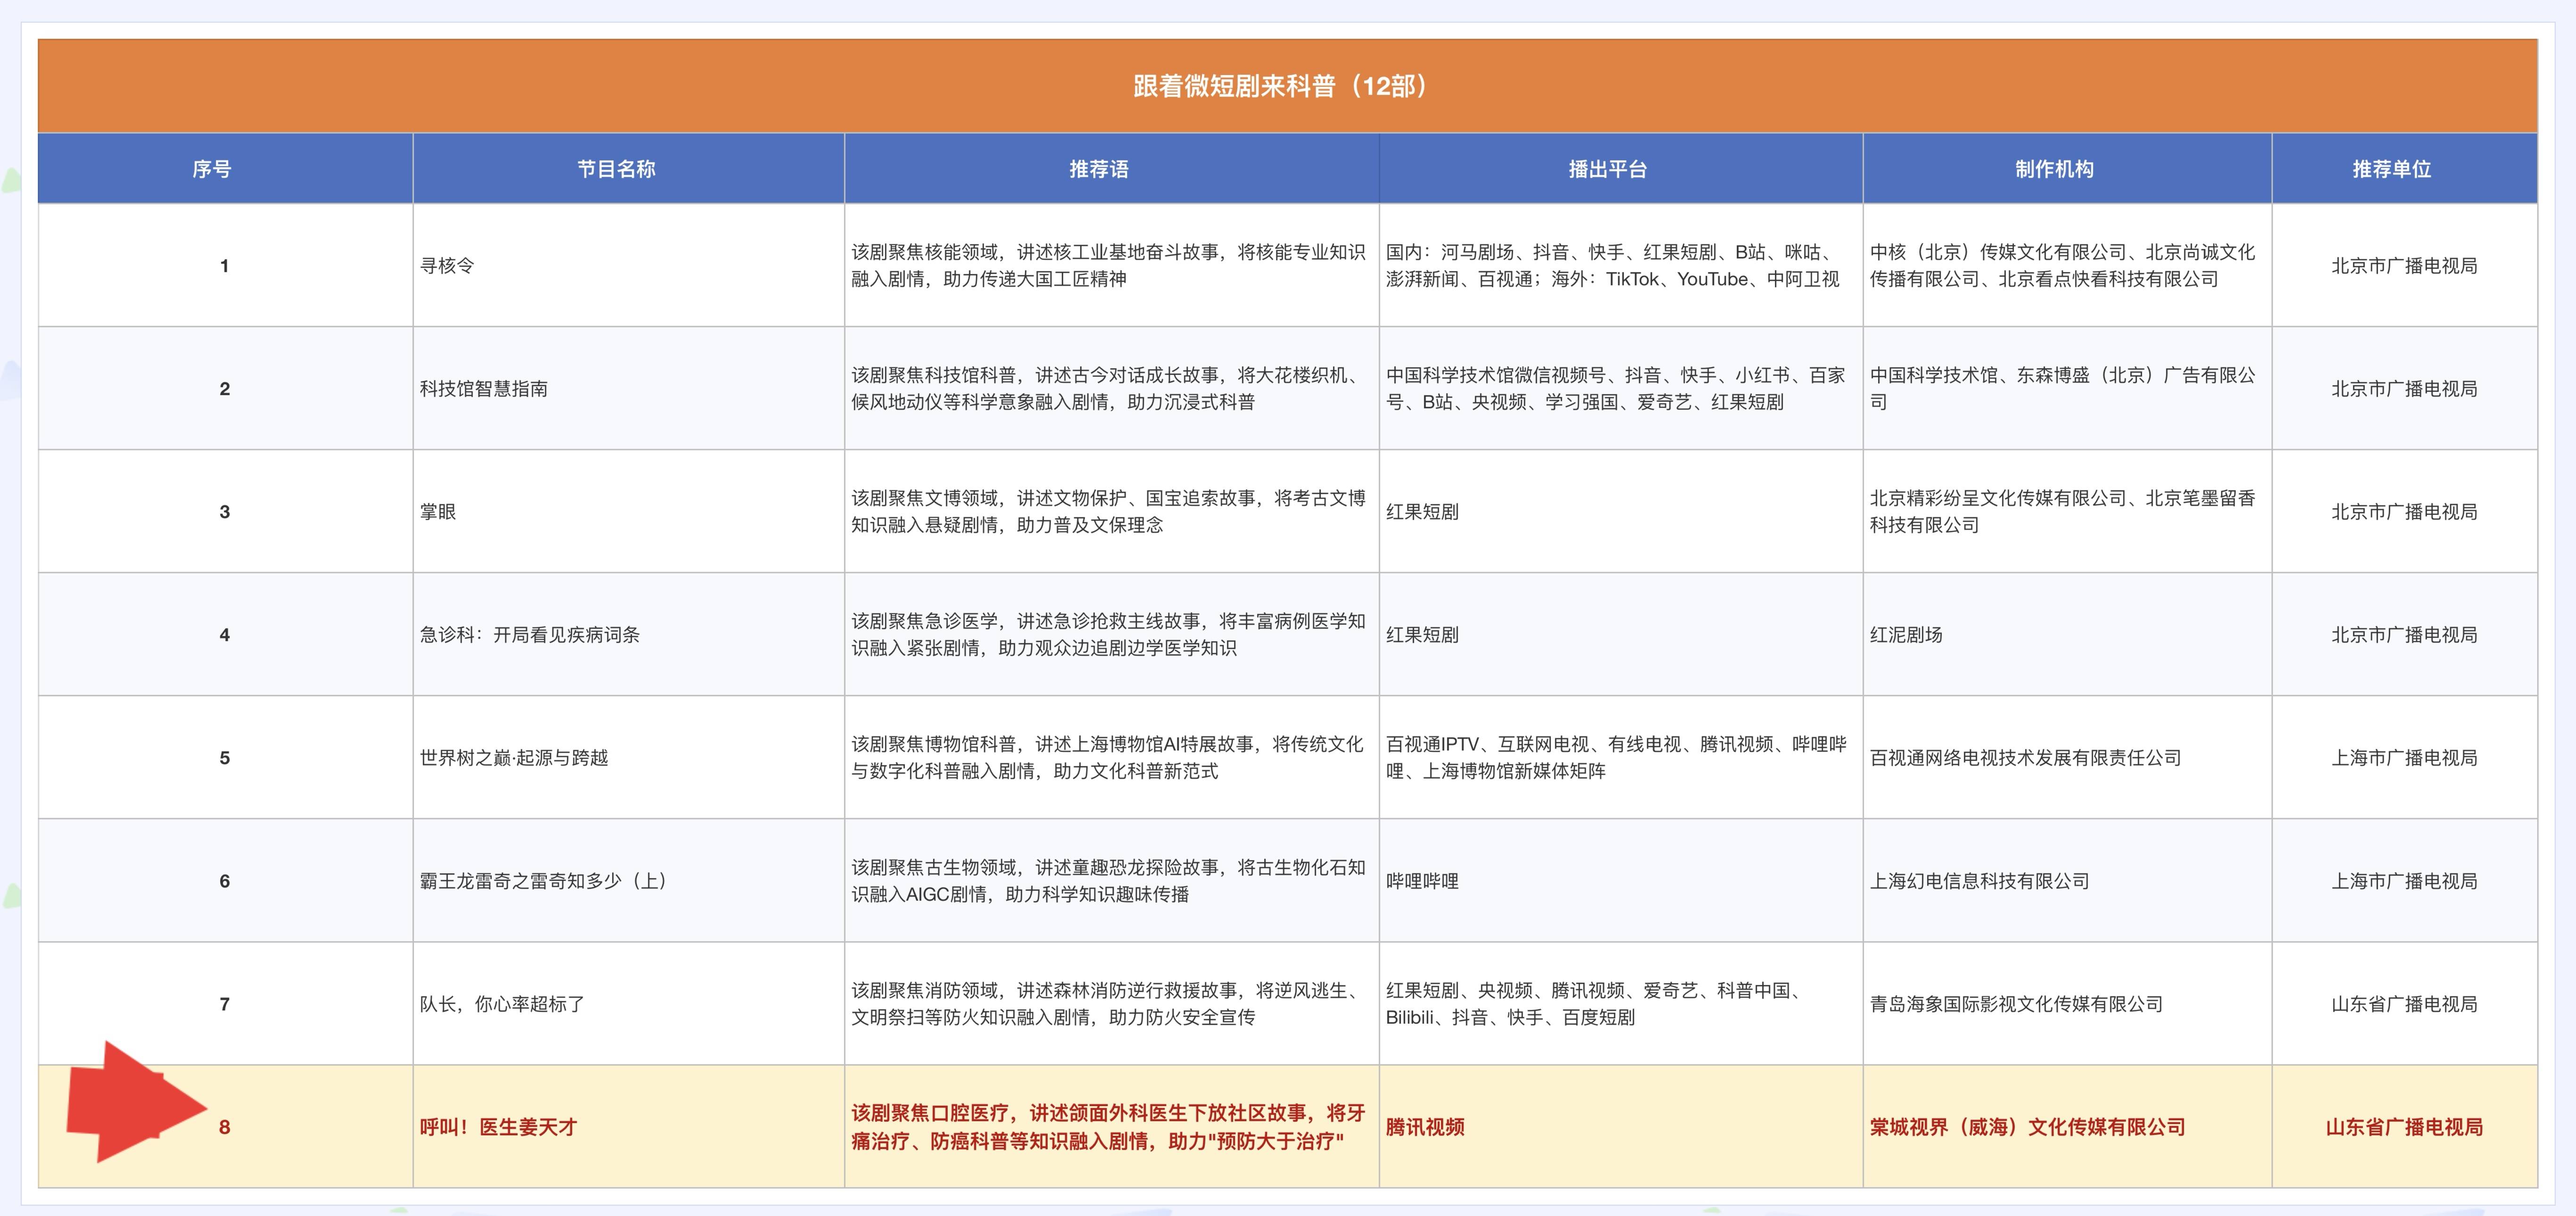This screenshot has width=2576, height=1216.
Task: Select serial number 8 in the highlighted row
Action: (225, 1127)
